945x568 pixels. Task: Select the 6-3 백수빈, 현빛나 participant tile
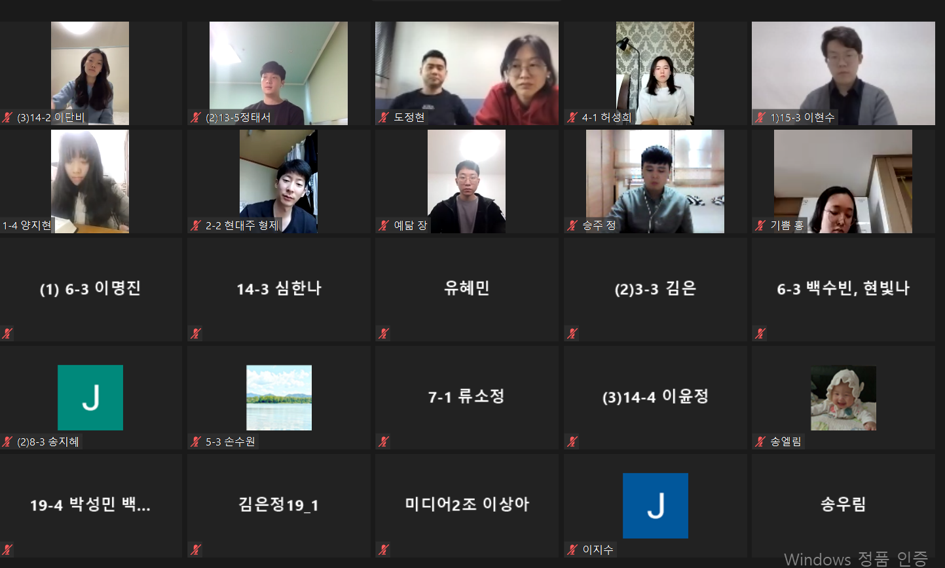click(x=843, y=290)
